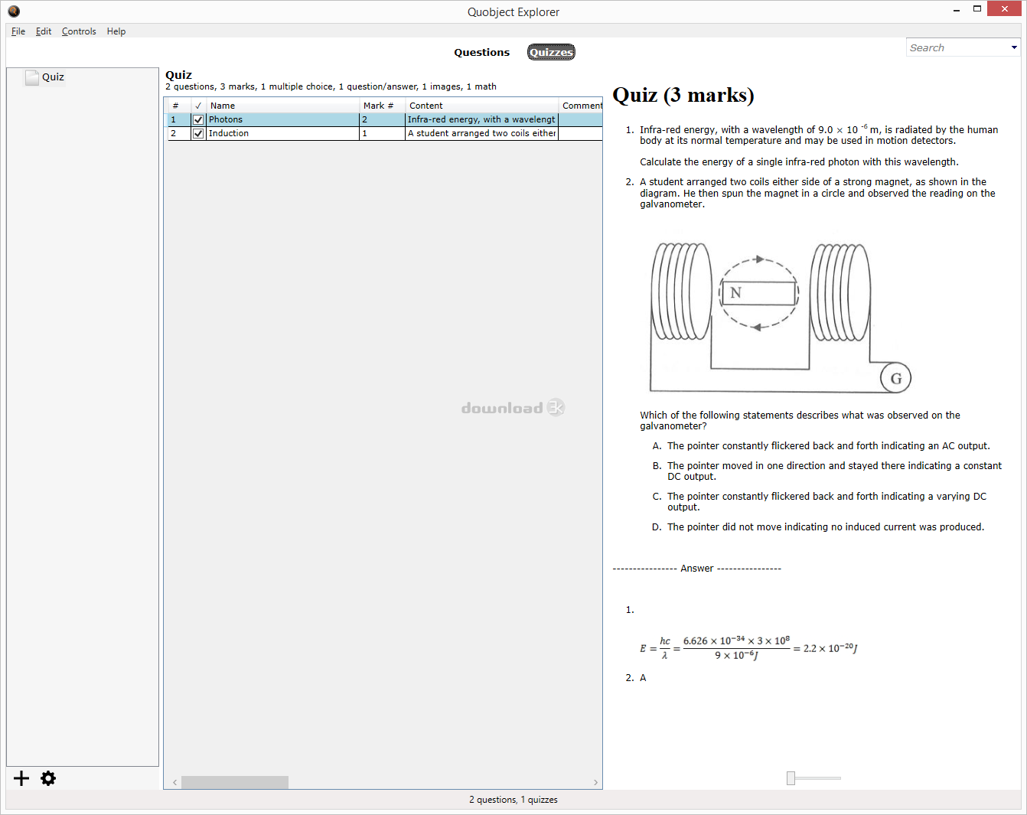
Task: Sort by Mark # column header
Action: point(382,106)
